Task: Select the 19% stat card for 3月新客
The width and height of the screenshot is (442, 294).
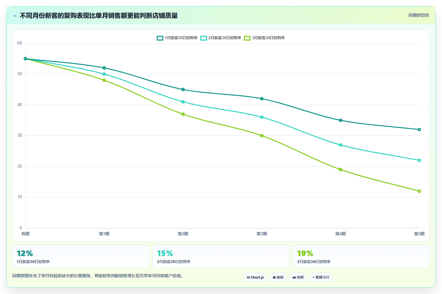Action: point(361,256)
